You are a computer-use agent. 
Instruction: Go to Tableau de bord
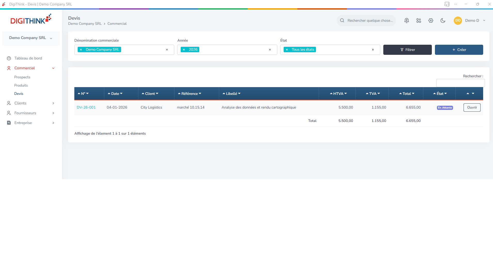pyautogui.click(x=28, y=58)
